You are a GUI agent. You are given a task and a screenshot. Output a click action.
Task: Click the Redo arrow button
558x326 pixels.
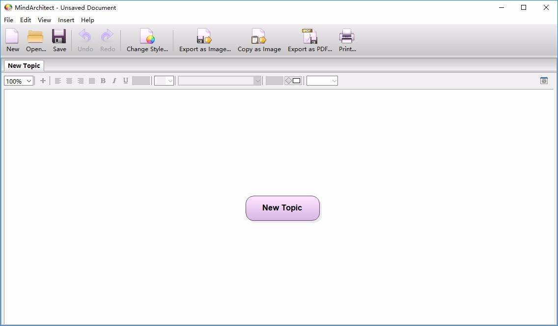[108, 41]
